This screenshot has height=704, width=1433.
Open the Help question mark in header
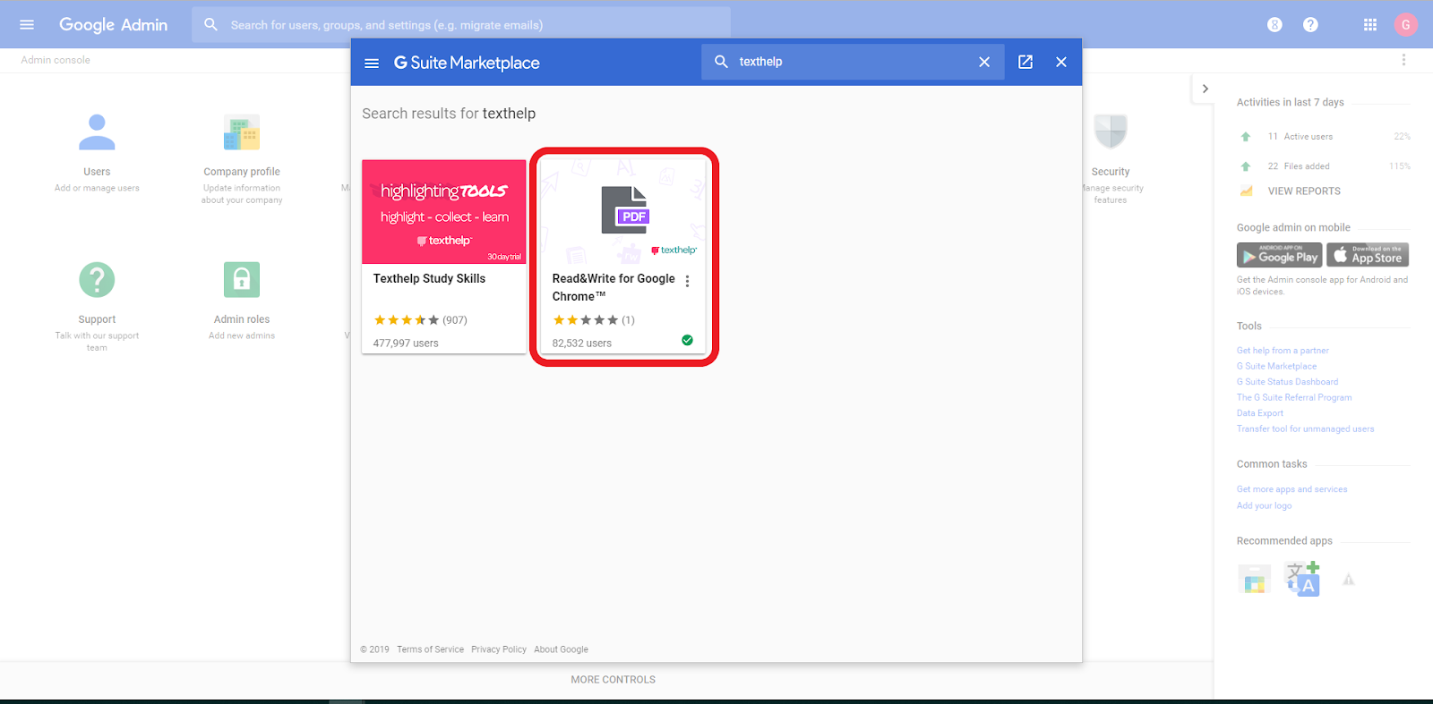click(1310, 25)
